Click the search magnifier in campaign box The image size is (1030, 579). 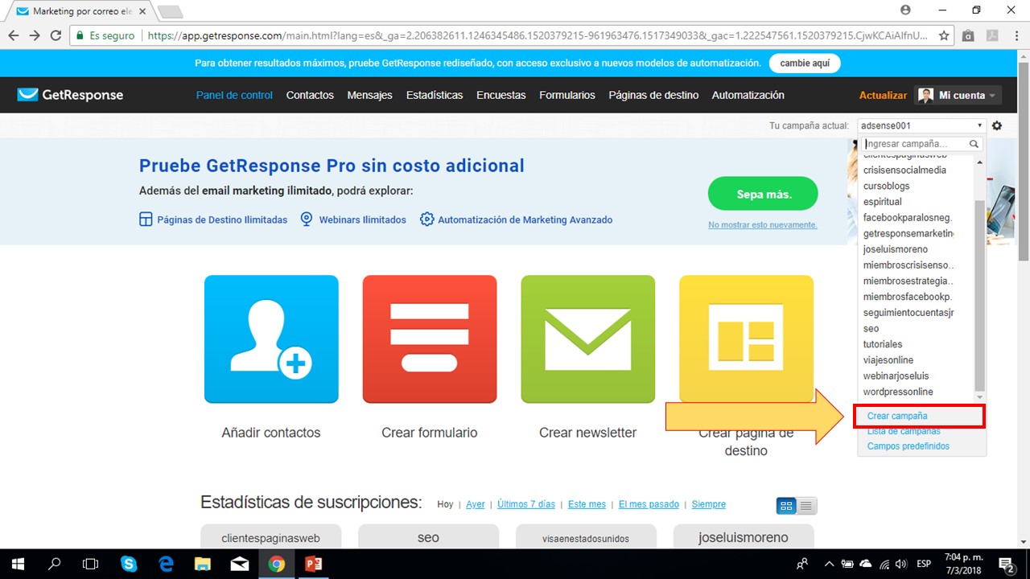click(x=974, y=144)
